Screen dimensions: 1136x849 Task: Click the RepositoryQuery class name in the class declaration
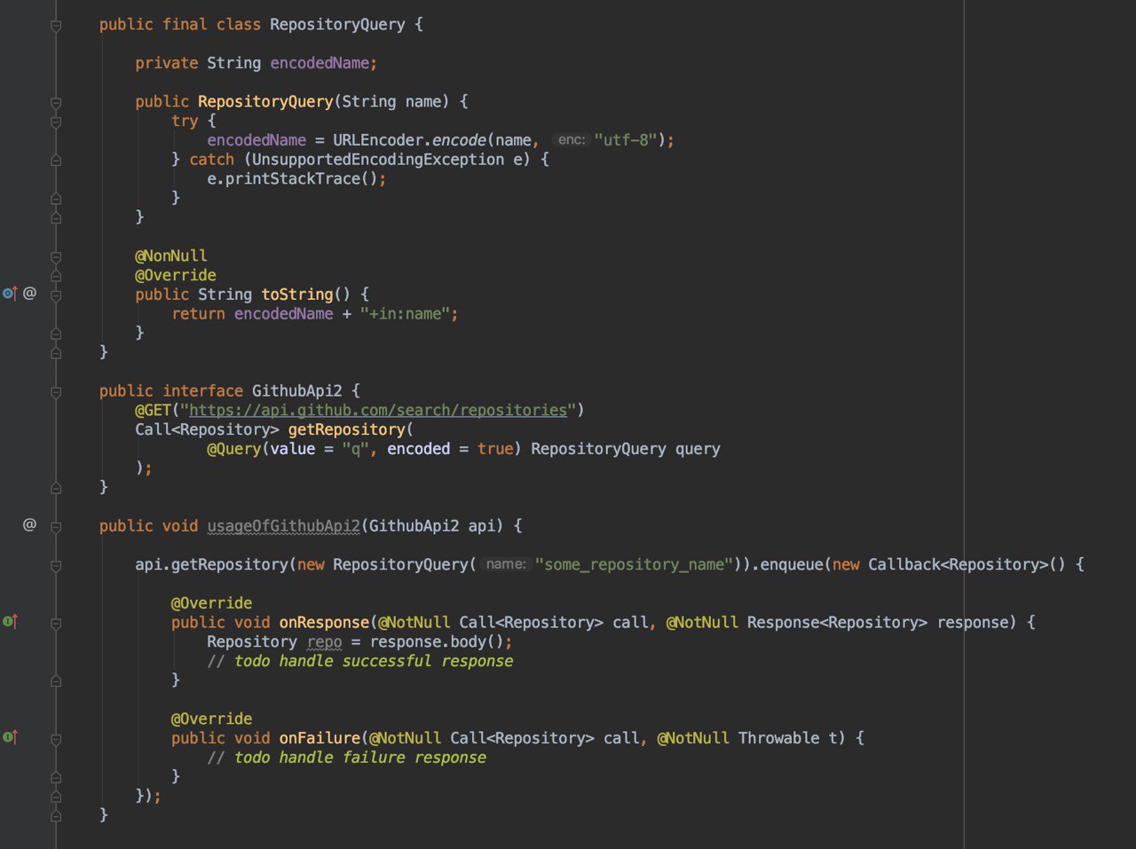337,25
